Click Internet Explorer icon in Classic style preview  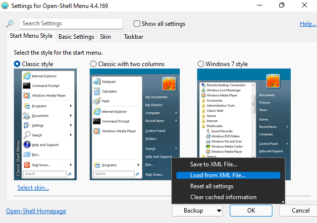tap(27, 76)
